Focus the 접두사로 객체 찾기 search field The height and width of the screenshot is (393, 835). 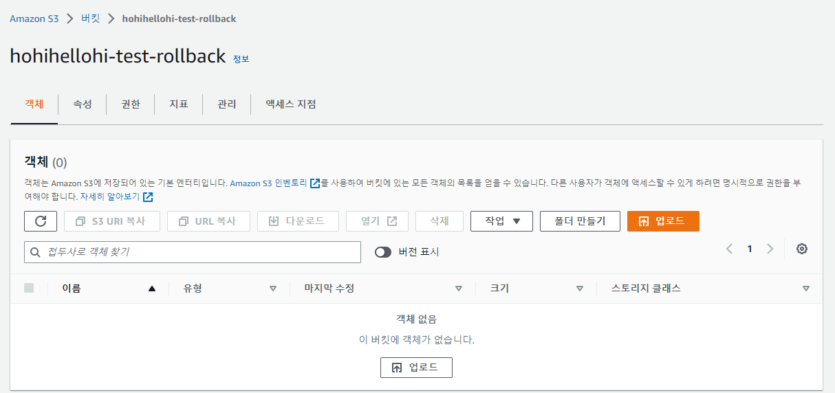(193, 252)
